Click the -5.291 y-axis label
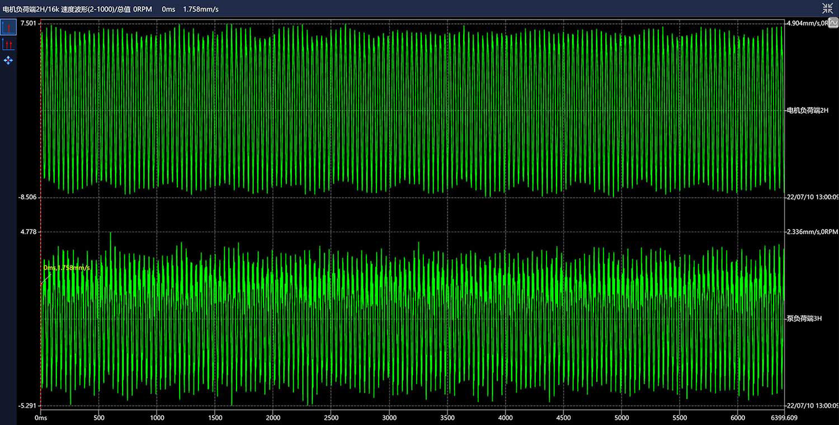The height and width of the screenshot is (425, 839). [27, 405]
